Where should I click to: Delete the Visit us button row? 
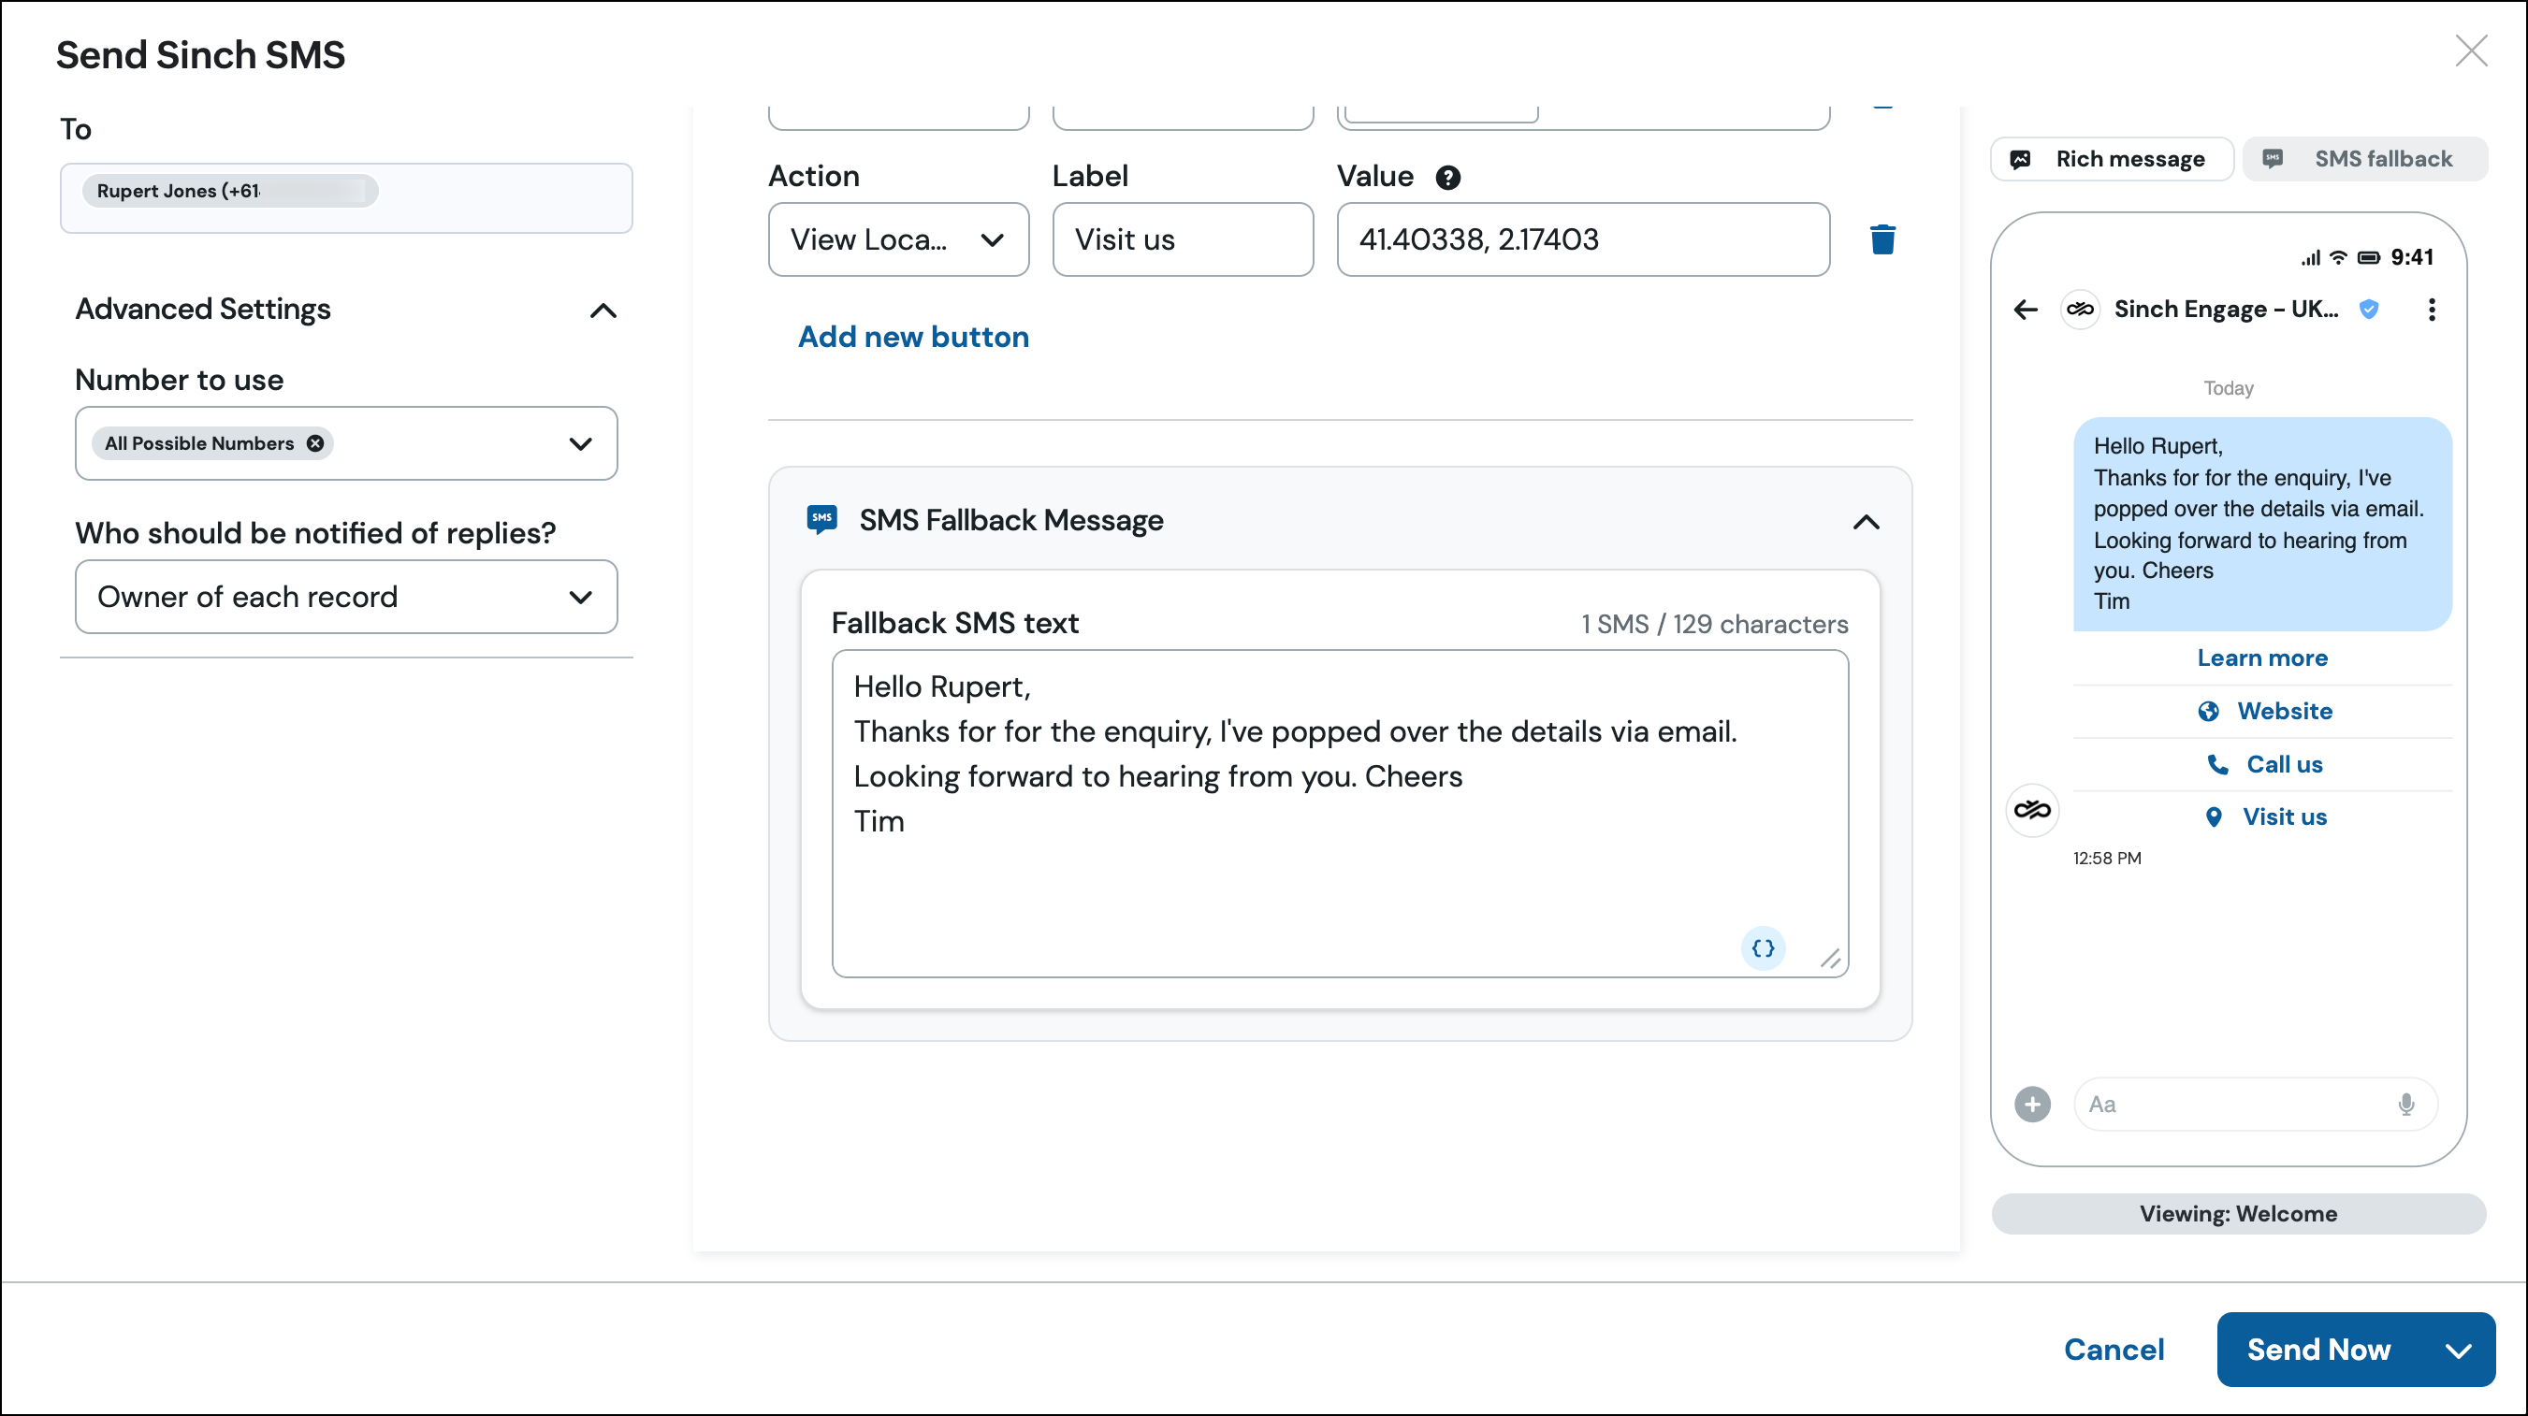(x=1882, y=239)
